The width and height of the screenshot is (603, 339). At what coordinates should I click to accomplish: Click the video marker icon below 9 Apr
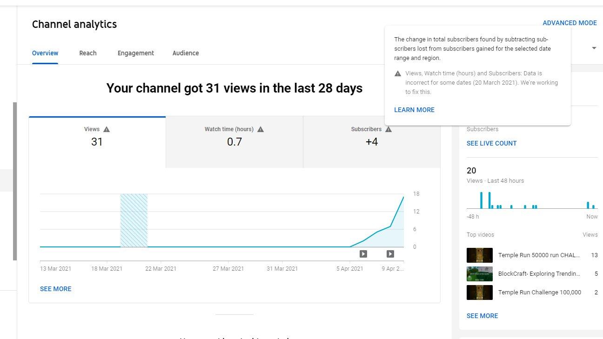click(x=390, y=254)
